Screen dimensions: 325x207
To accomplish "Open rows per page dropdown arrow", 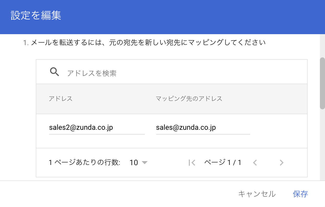I will pyautogui.click(x=145, y=163).
